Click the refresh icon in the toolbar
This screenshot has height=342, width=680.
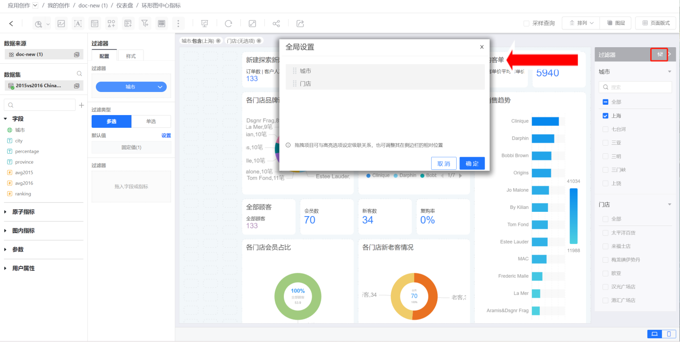click(229, 24)
